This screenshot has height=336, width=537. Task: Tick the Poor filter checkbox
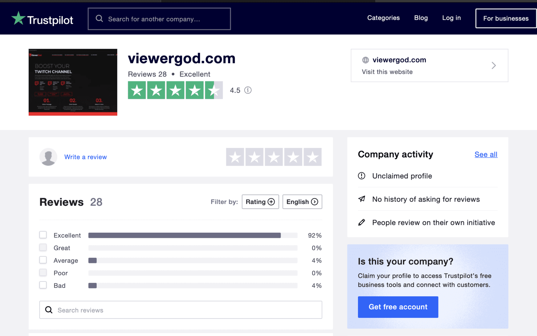click(x=43, y=272)
